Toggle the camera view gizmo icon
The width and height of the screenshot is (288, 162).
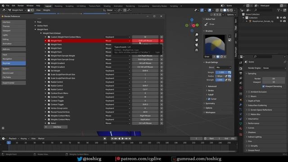click(197, 45)
